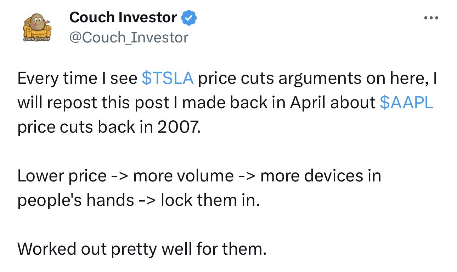Click the "Lower price" text

62,176
